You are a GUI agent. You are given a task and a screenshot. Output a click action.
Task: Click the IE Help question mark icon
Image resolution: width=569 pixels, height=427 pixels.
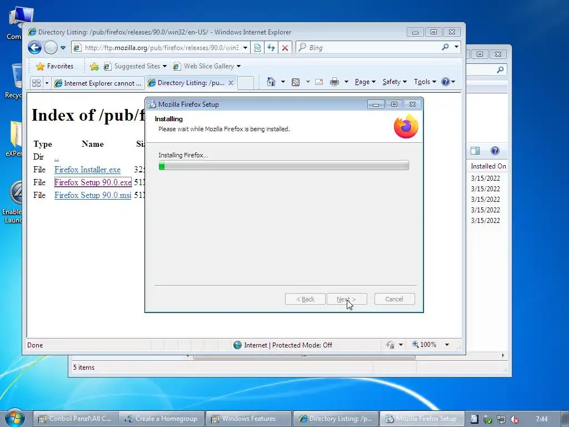(446, 82)
